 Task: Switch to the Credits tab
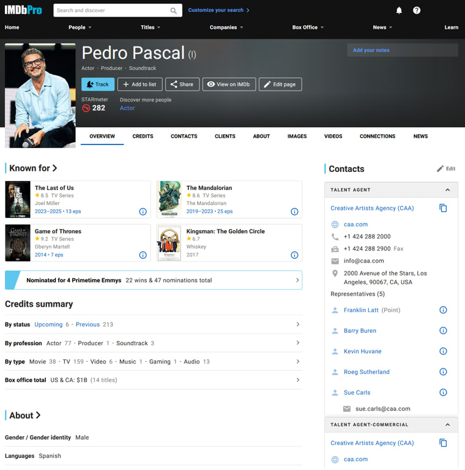pyautogui.click(x=143, y=136)
